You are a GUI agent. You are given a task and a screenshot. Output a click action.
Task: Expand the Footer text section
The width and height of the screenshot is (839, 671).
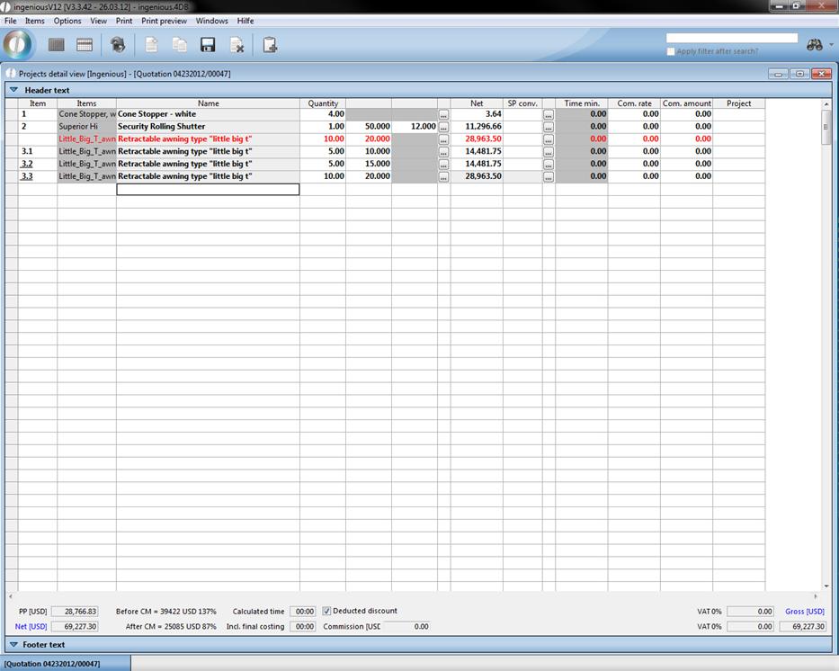click(13, 645)
